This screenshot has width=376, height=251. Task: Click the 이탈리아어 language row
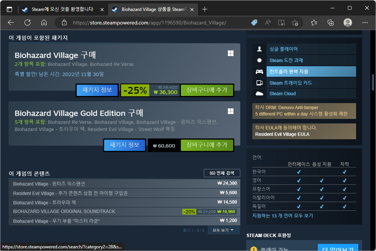(x=304, y=198)
